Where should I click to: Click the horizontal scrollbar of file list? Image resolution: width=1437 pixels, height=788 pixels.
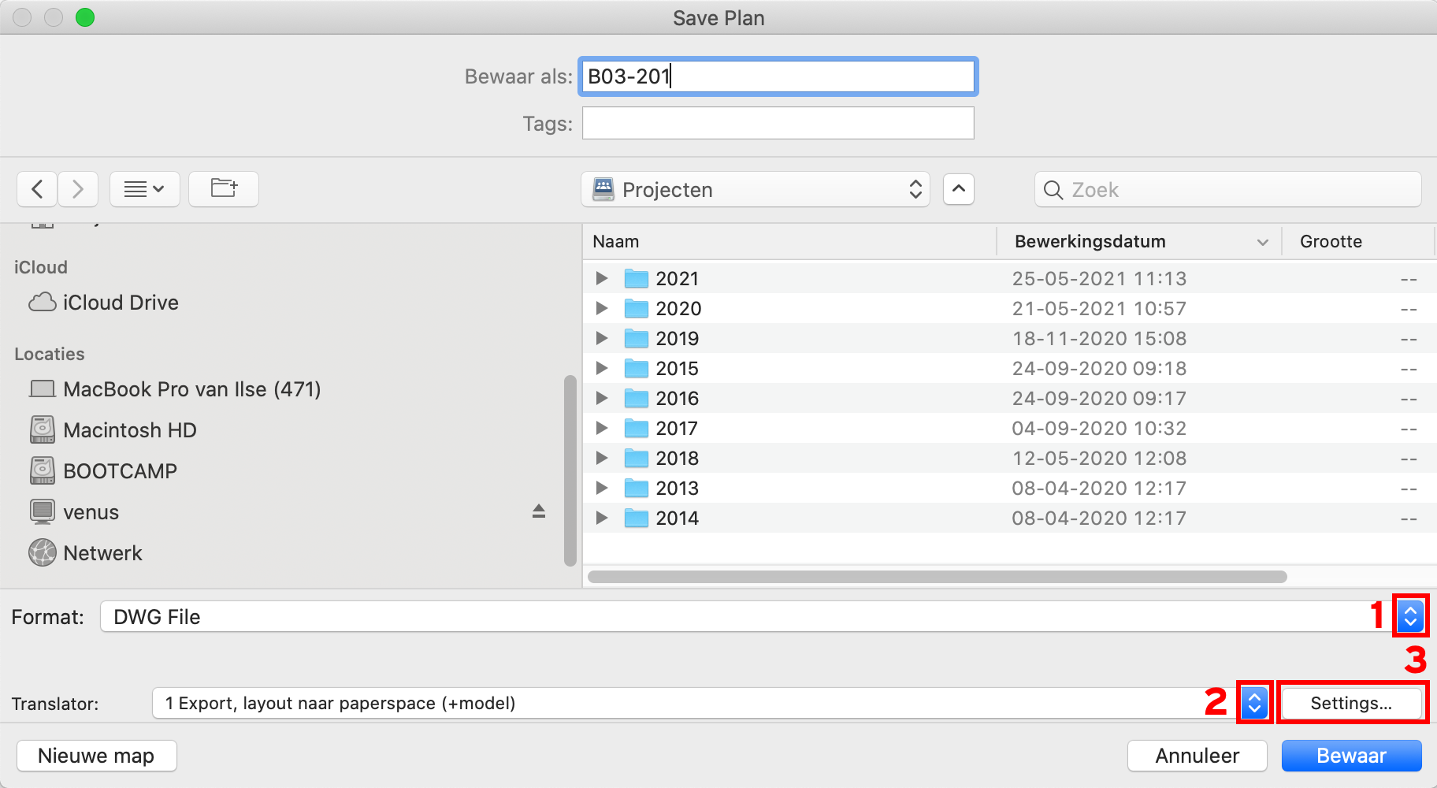point(938,577)
